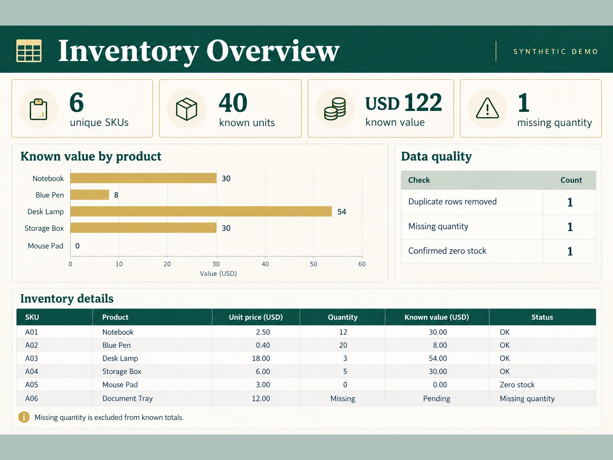Image resolution: width=613 pixels, height=460 pixels.
Task: Click the Desk Lamp bar in the chart
Action: 201,211
